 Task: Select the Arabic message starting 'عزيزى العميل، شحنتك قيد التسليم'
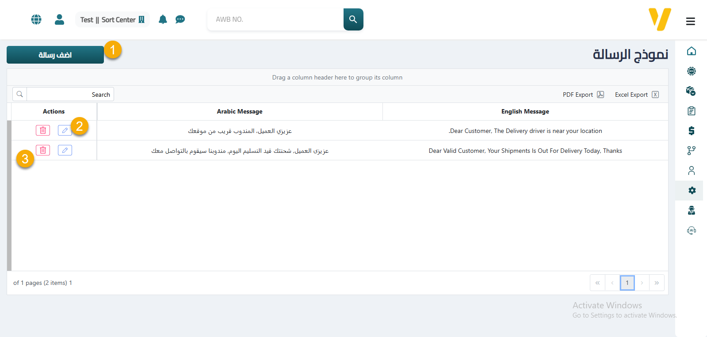(x=240, y=151)
